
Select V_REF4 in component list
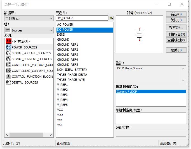85,100
